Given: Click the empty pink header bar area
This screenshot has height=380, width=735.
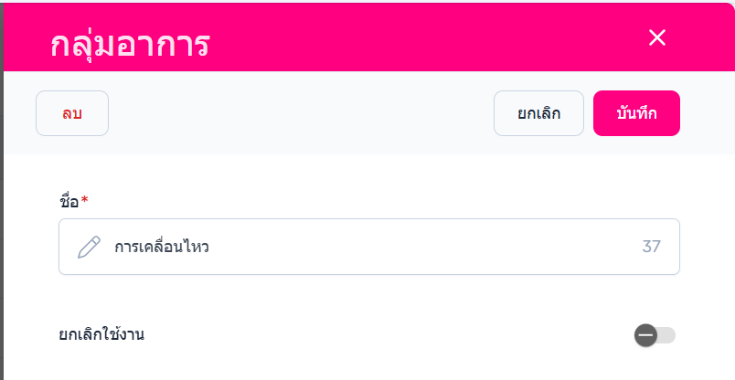Looking at the screenshot, I should 411,37.
